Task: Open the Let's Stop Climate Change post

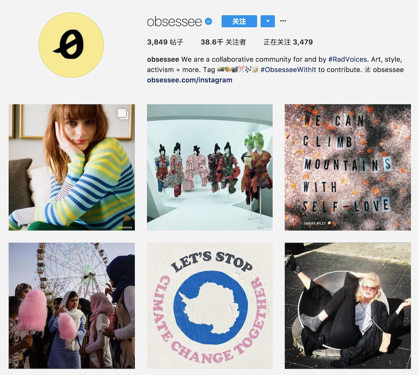Action: 210,306
